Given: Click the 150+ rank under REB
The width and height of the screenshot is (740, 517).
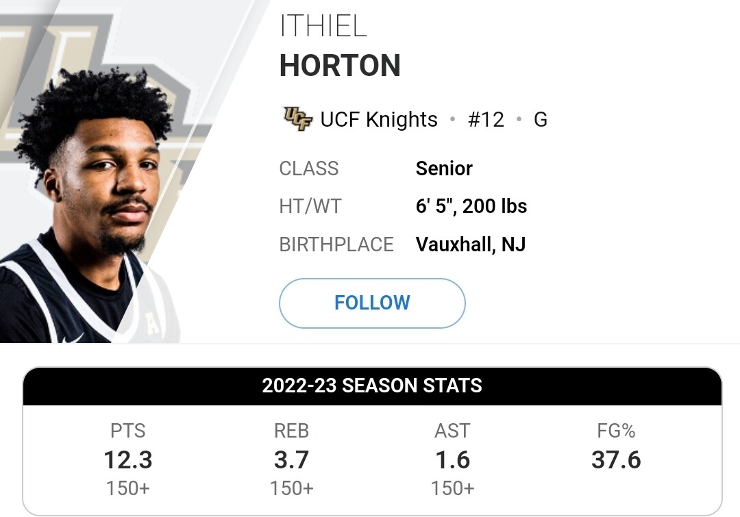Looking at the screenshot, I should pos(292,488).
